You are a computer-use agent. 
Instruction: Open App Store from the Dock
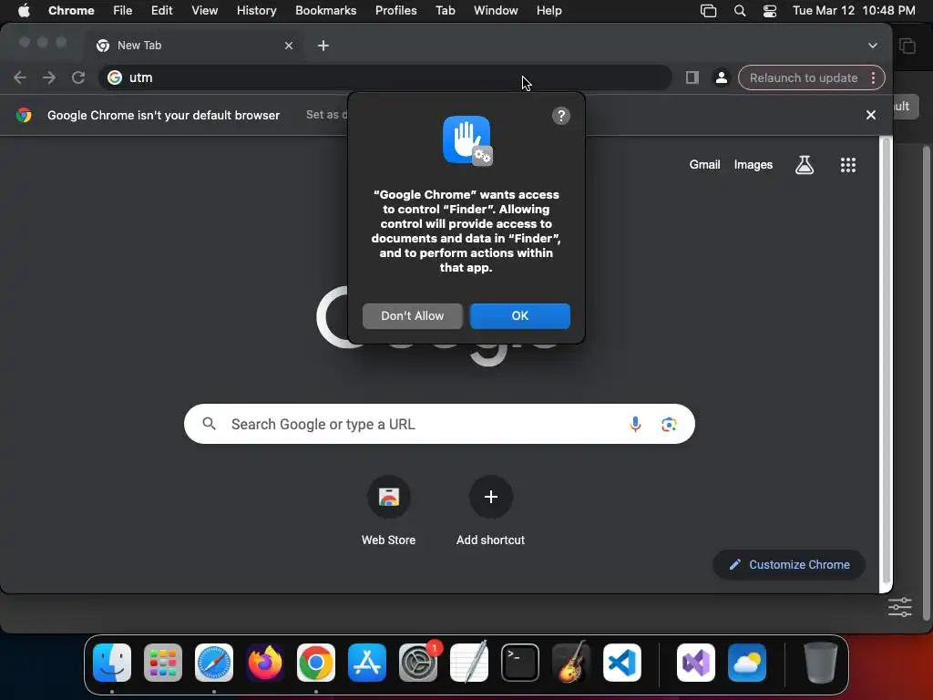(x=367, y=663)
